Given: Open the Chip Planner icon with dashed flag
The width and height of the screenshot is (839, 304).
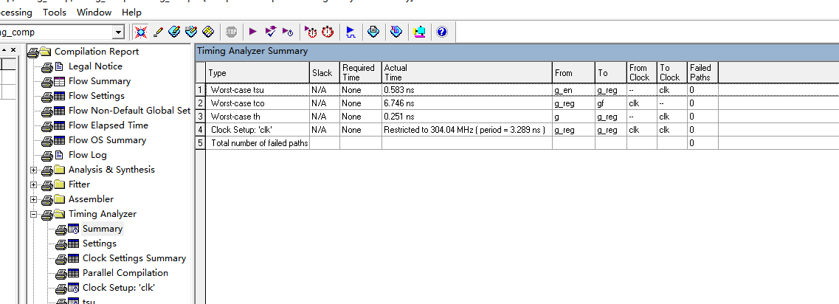Looking at the screenshot, I should coord(192,32).
